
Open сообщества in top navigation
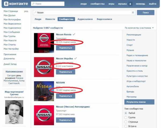coord(97,4)
